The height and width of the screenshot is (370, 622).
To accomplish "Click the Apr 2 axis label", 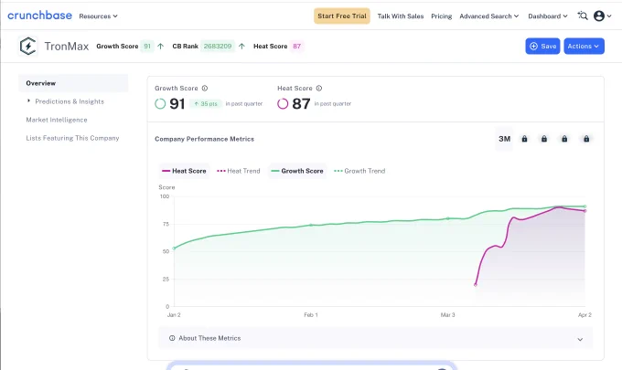I will pyautogui.click(x=584, y=315).
